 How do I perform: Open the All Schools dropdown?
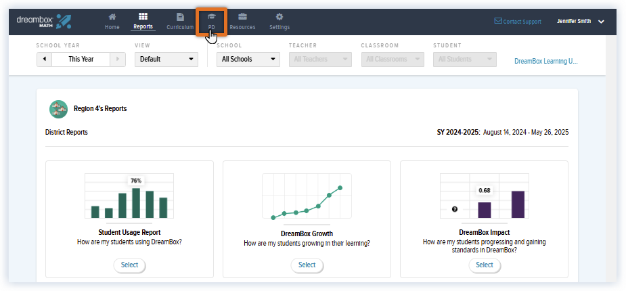tap(248, 59)
